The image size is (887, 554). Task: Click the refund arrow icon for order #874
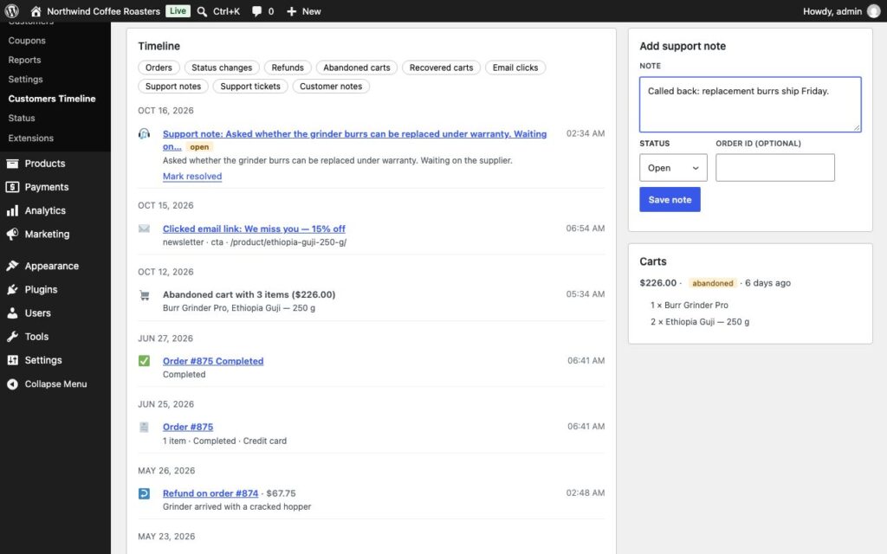click(x=145, y=493)
